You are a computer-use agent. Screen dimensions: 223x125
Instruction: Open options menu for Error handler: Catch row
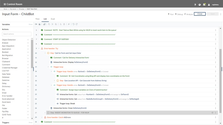pos(216,117)
